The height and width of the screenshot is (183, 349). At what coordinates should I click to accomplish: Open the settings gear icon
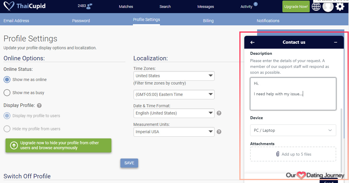coord(340,7)
